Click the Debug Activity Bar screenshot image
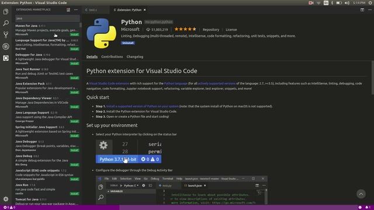 click(182, 190)
